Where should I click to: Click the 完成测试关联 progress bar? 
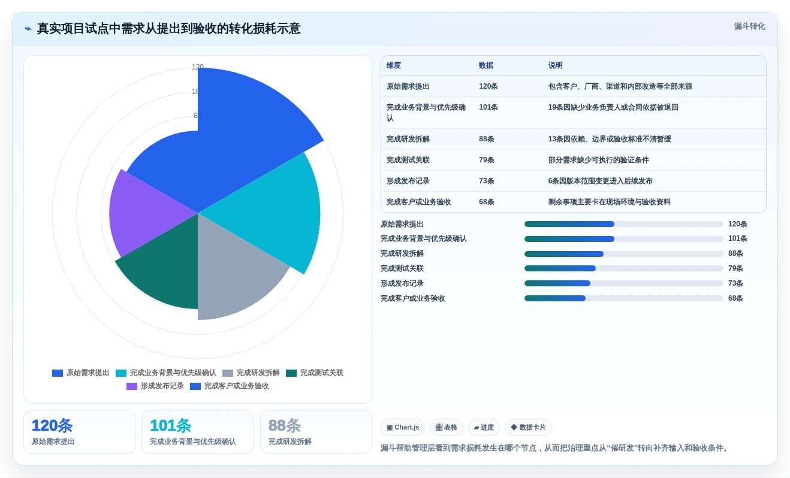pos(624,268)
